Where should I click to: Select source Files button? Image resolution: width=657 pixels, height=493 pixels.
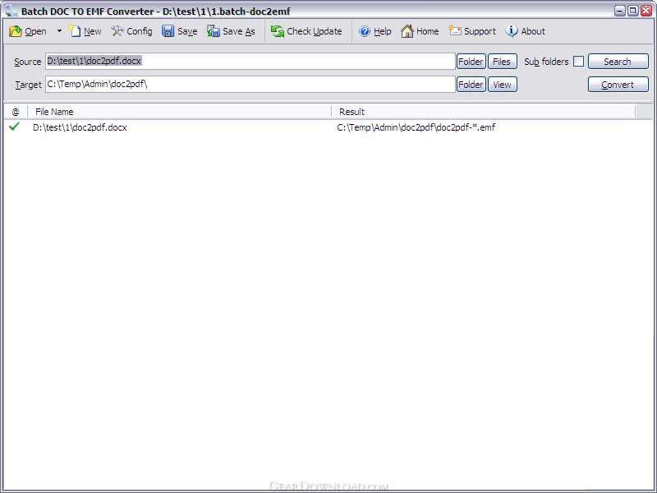point(502,62)
